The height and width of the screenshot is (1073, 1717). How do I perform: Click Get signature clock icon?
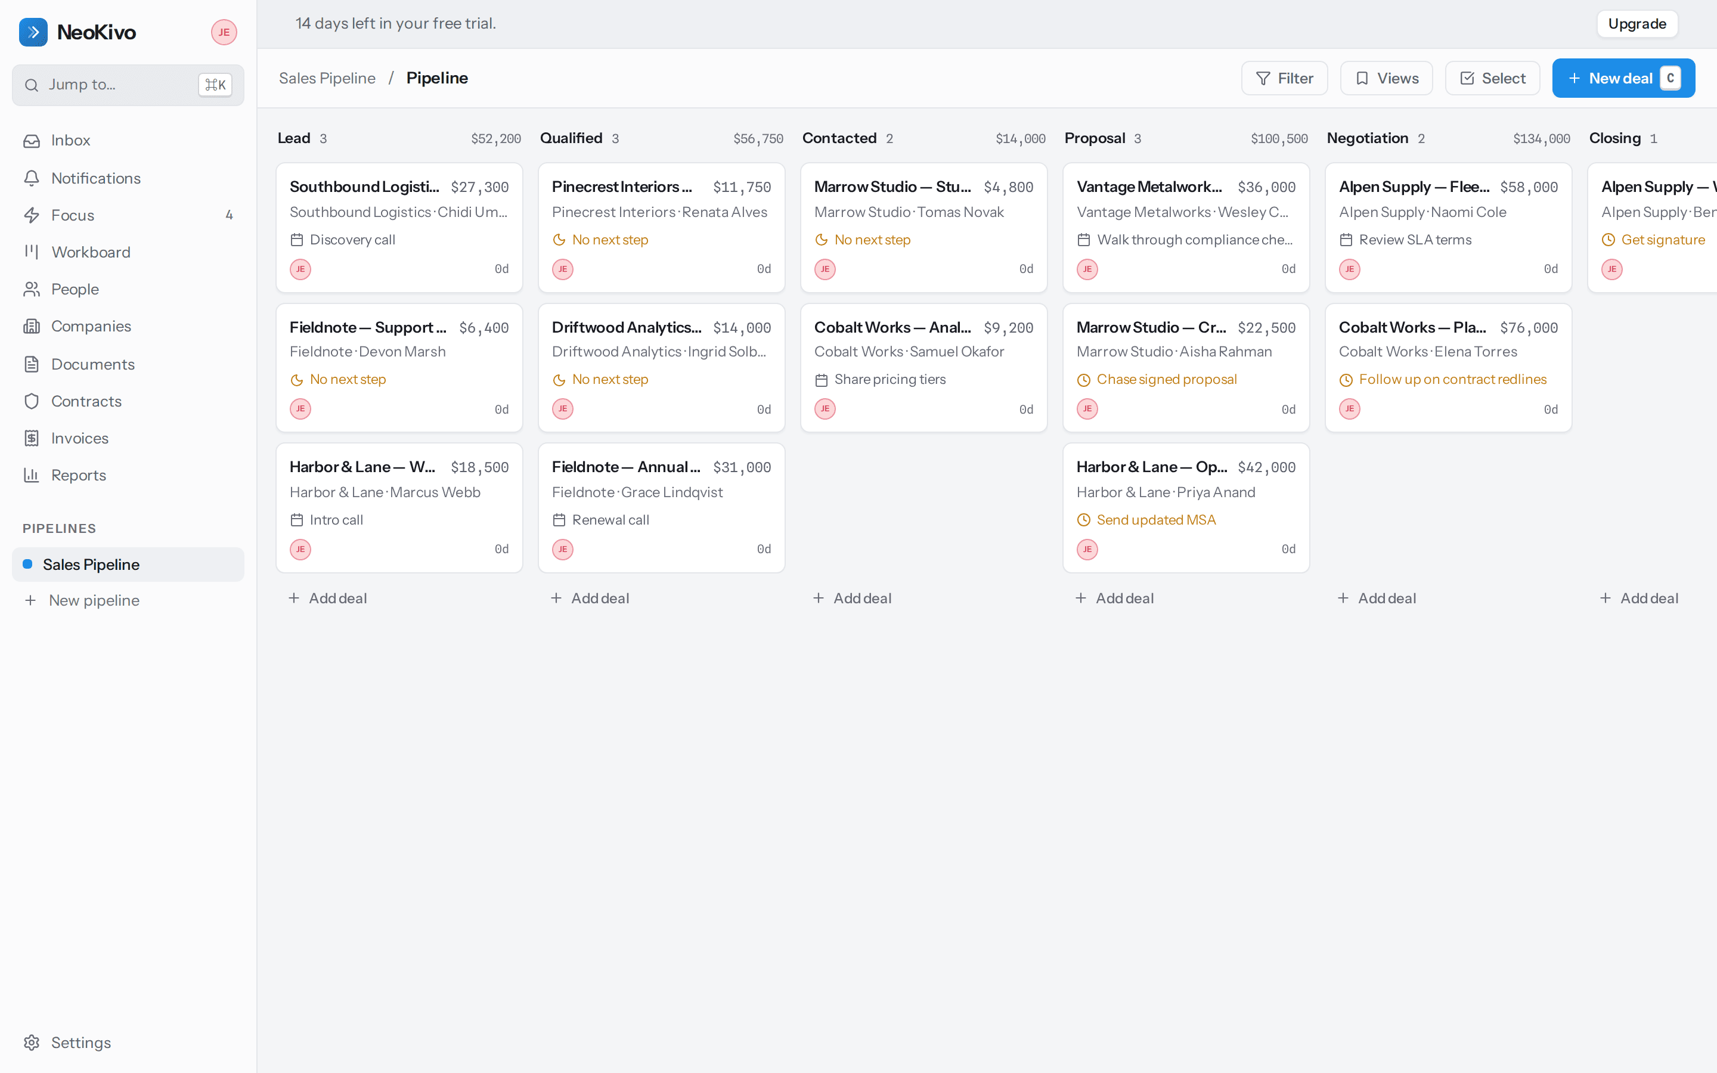pos(1608,240)
